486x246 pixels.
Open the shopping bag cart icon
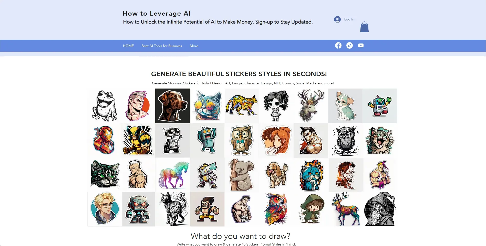click(364, 27)
